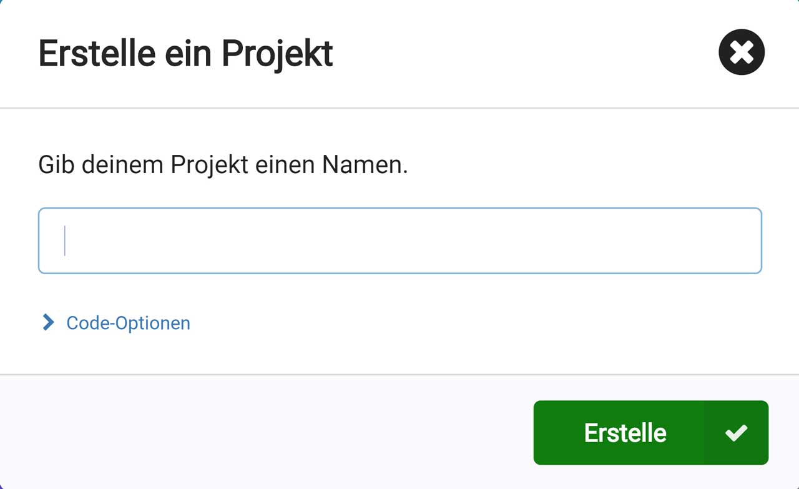Place cursor in the empty name textbox
The image size is (799, 489).
(400, 240)
